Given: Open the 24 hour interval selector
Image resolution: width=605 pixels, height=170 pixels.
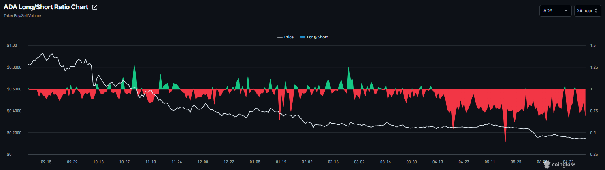Looking at the screenshot, I should click(588, 11).
